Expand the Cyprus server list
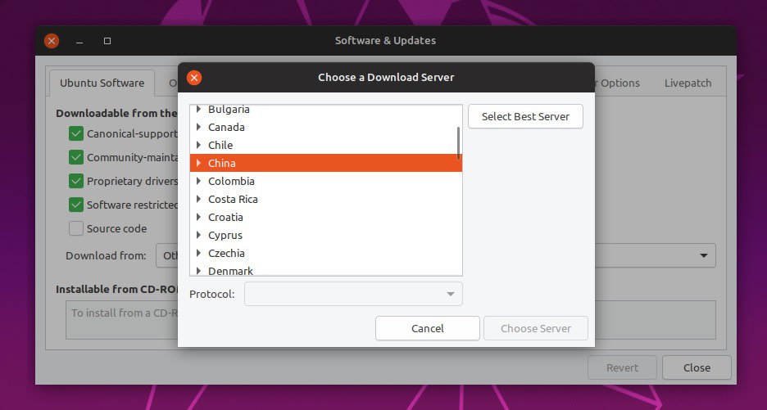Image resolution: width=767 pixels, height=410 pixels. coord(198,235)
